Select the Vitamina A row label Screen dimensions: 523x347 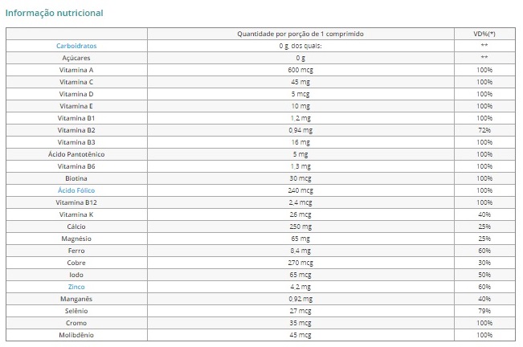tap(76, 70)
